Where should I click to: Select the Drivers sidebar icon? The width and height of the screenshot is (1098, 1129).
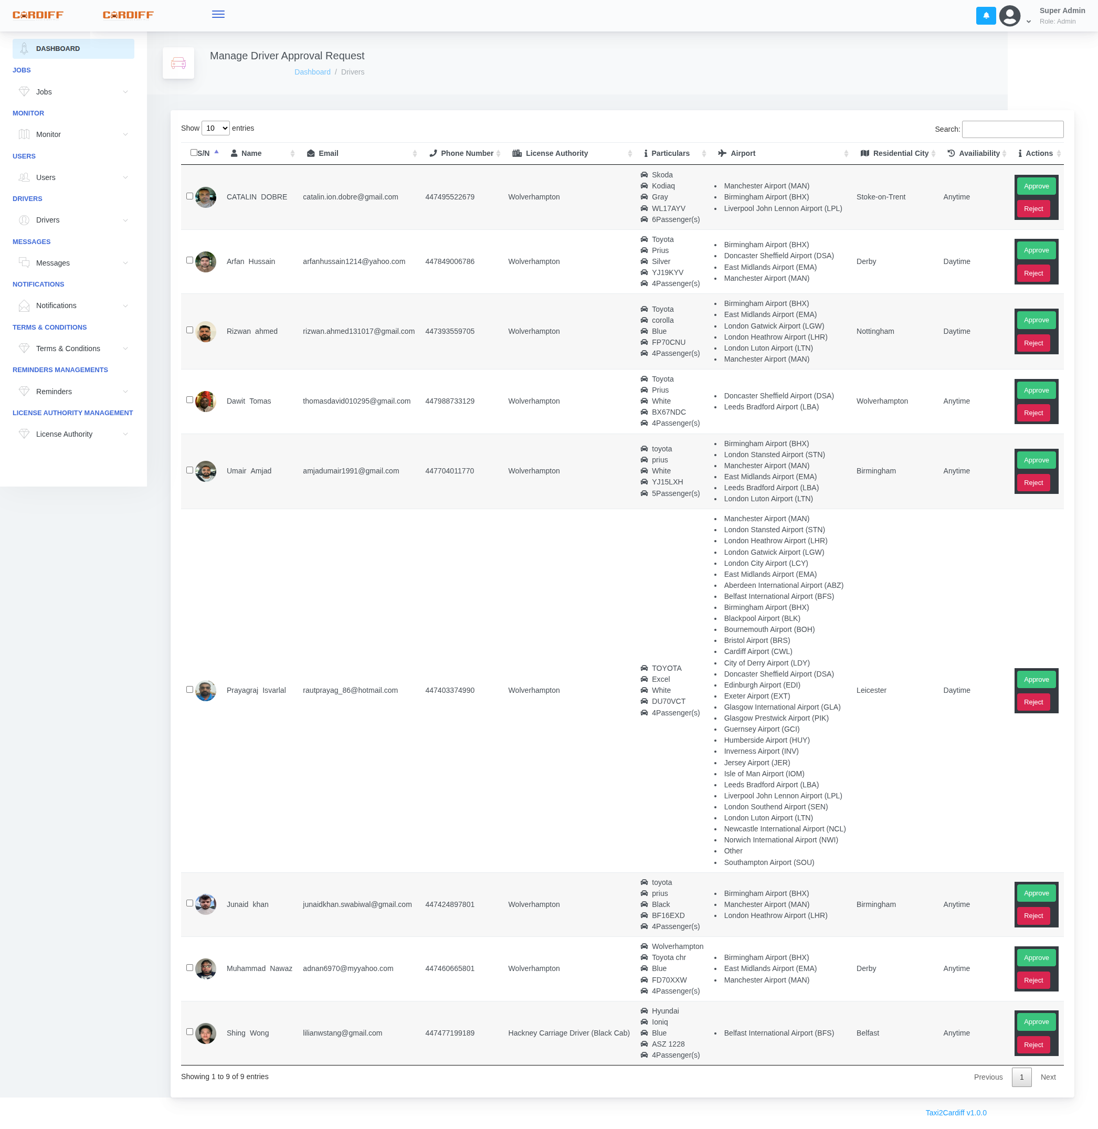coord(24,220)
